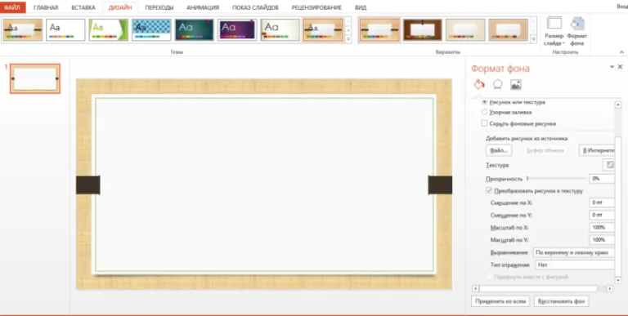Click Применить ко всем button
The height and width of the screenshot is (316, 628).
pyautogui.click(x=500, y=301)
